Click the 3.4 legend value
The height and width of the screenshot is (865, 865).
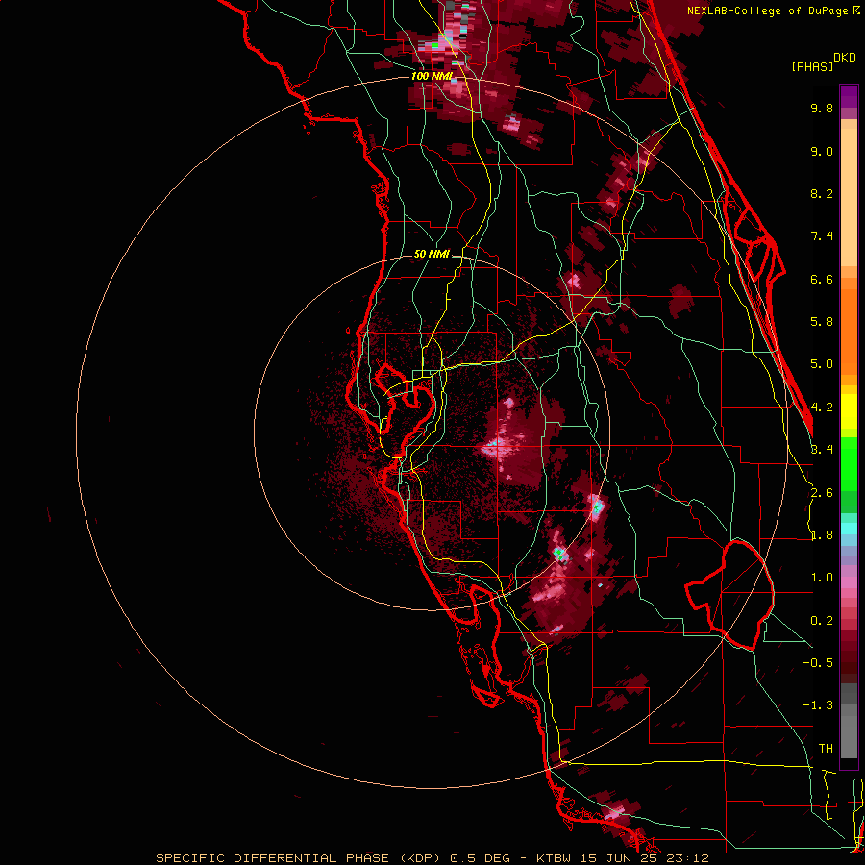point(822,450)
